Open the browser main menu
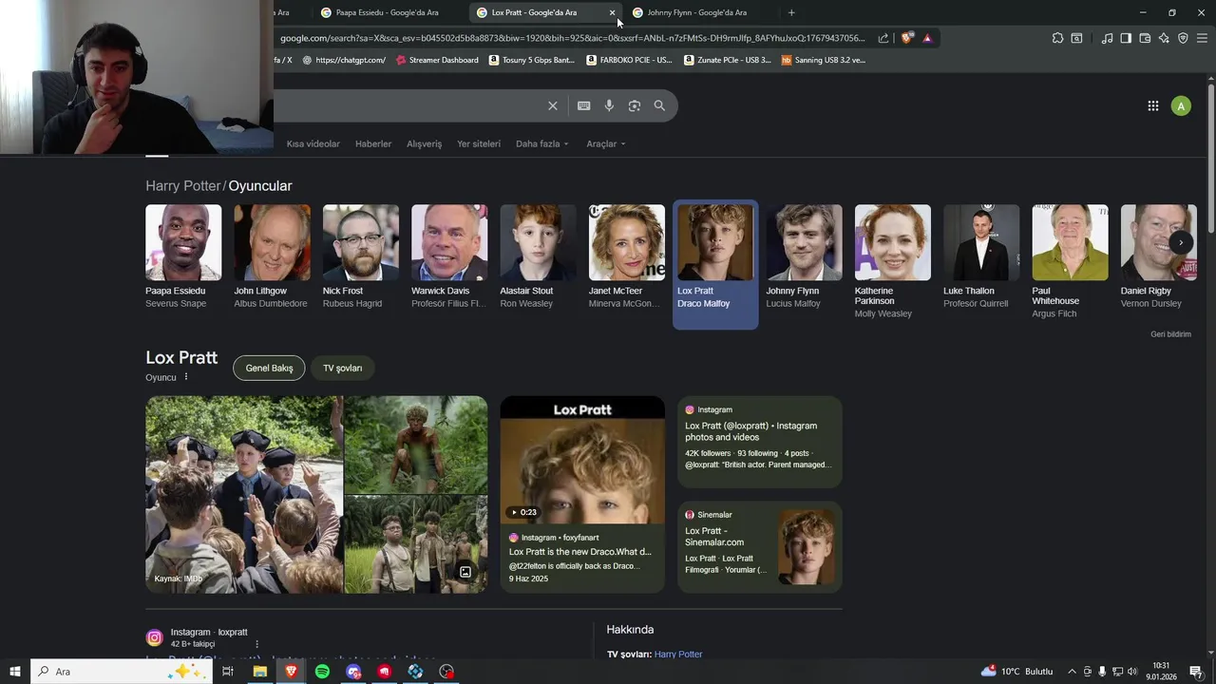The width and height of the screenshot is (1216, 684). [x=1202, y=38]
